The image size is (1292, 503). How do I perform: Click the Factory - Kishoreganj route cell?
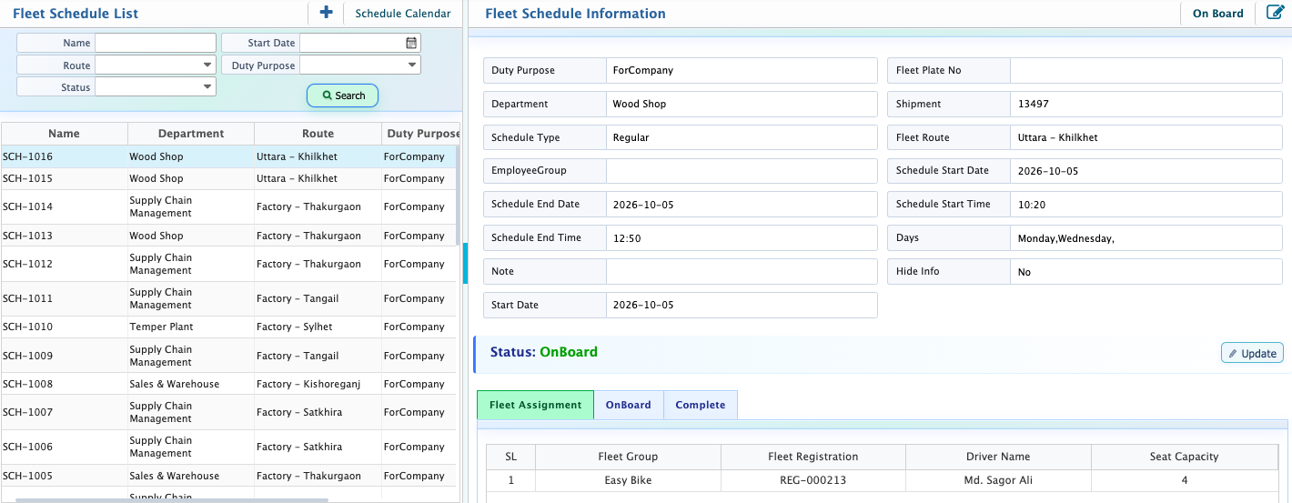[318, 384]
